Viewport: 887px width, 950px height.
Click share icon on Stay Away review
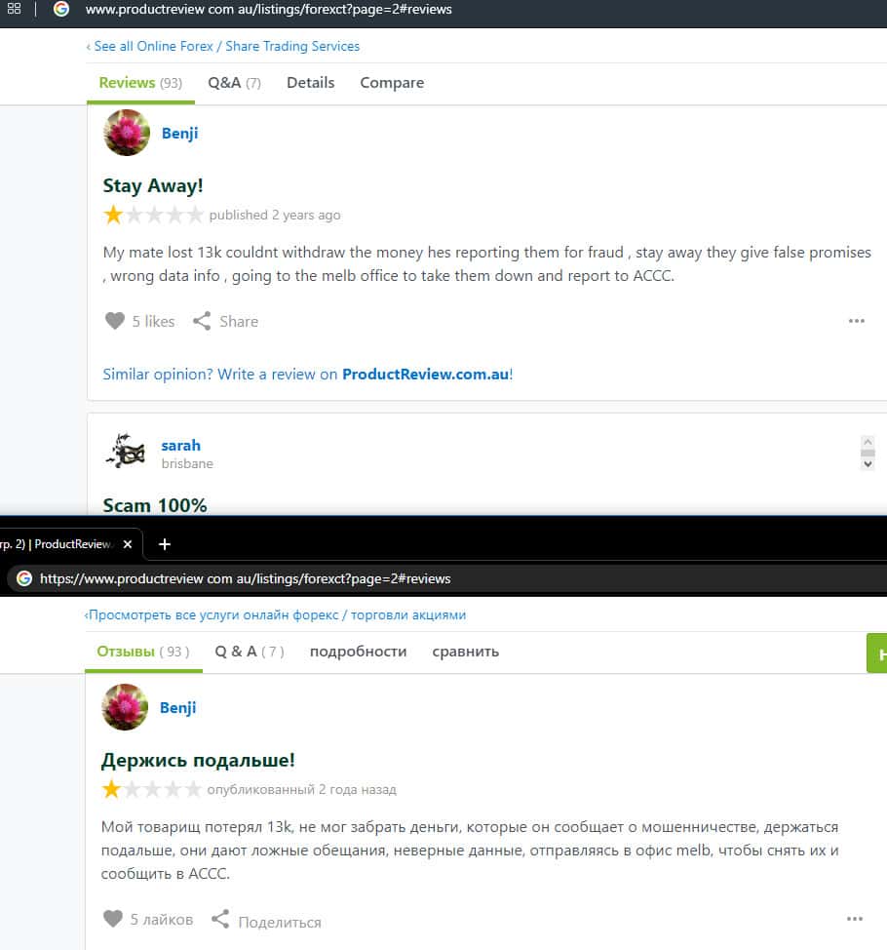pos(202,321)
